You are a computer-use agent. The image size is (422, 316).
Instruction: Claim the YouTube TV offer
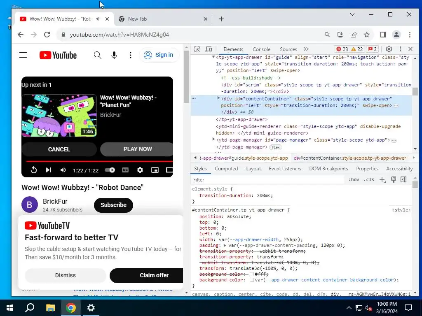tap(146, 275)
